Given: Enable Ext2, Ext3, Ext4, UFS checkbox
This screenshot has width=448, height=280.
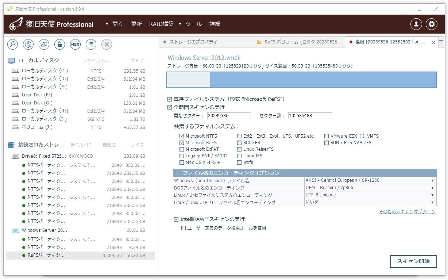Looking at the screenshot, I should pos(239,136).
